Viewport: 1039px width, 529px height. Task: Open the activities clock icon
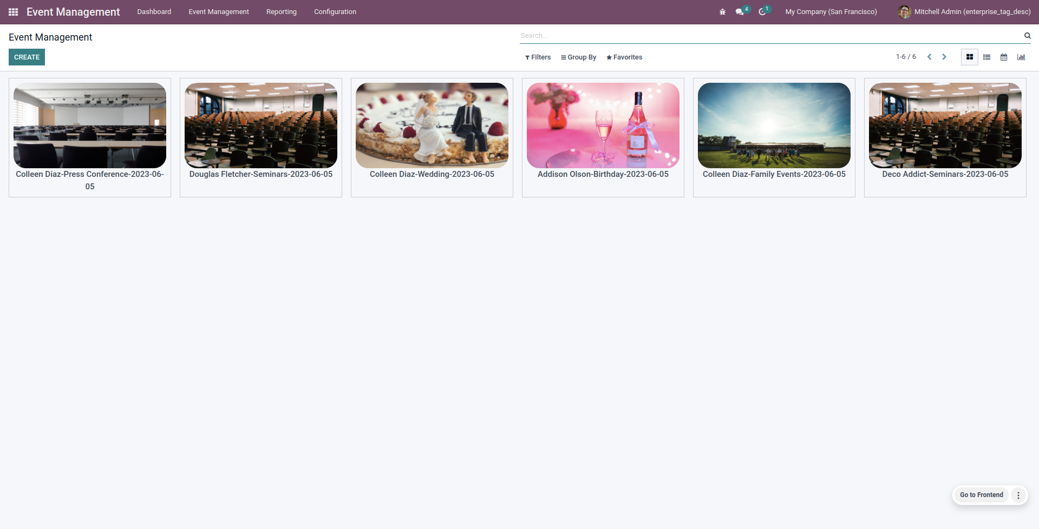(x=762, y=12)
